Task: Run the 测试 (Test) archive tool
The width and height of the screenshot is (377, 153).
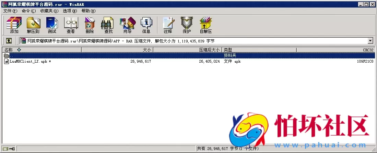Action: (x=52, y=25)
